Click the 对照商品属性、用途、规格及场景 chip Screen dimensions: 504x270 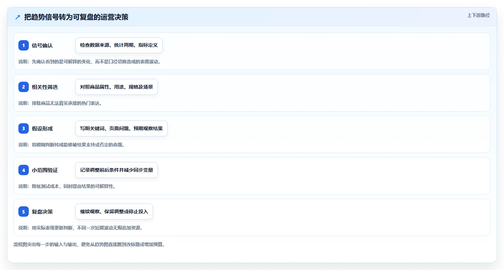click(117, 87)
